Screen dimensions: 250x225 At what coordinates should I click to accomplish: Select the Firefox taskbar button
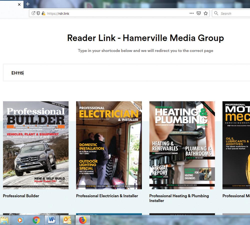click(83, 220)
